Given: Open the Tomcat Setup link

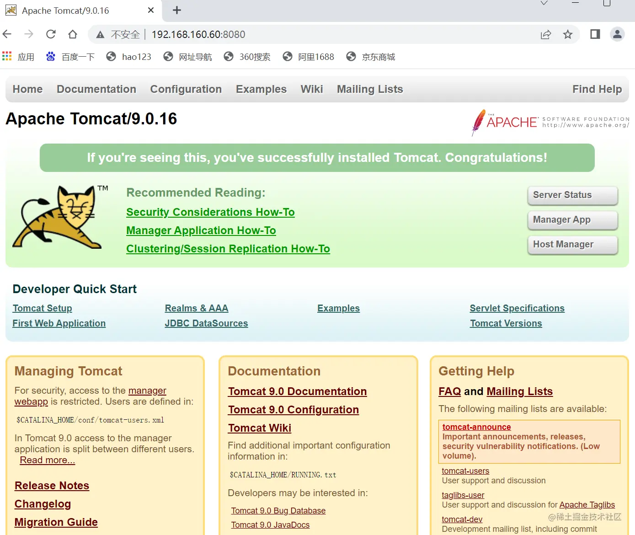Looking at the screenshot, I should pyautogui.click(x=42, y=308).
